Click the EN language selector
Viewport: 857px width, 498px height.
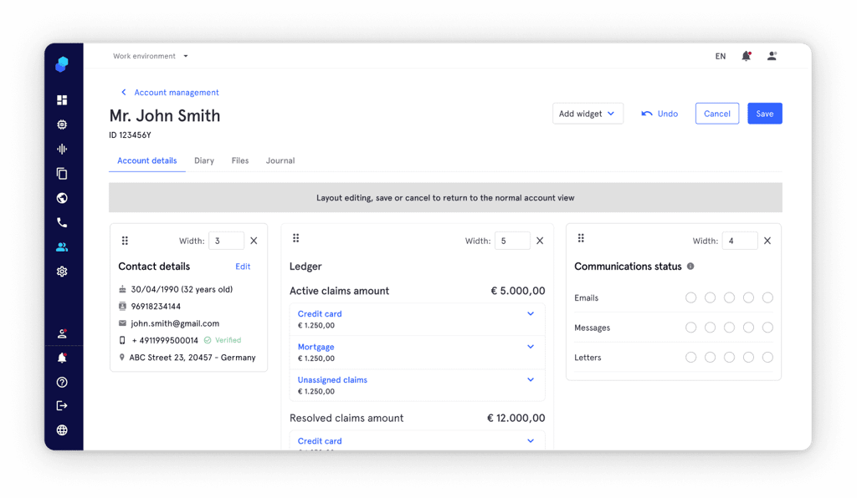pyautogui.click(x=721, y=56)
